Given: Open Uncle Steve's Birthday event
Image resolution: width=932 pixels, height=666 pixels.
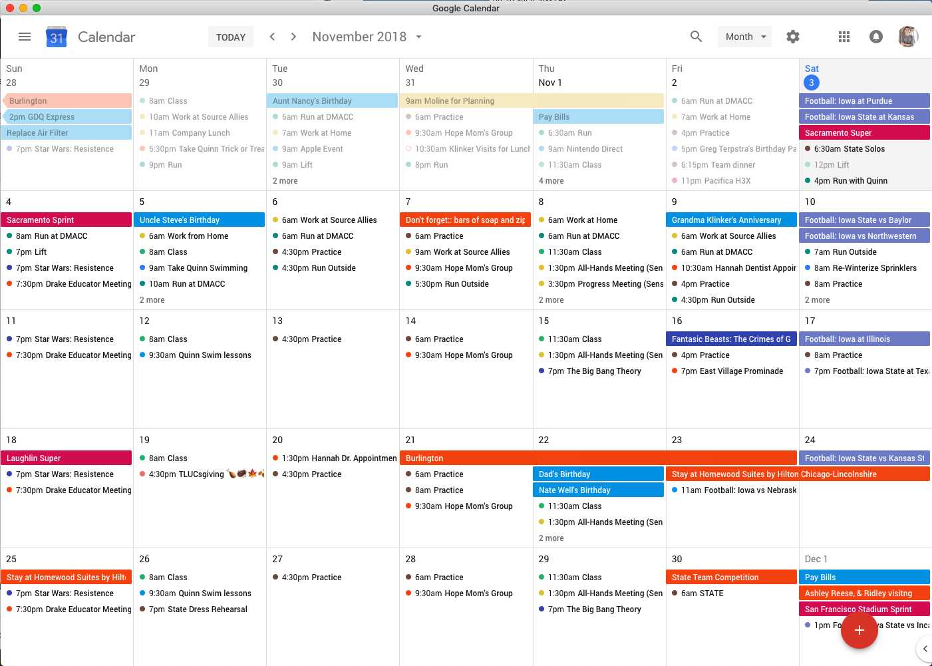Looking at the screenshot, I should (200, 220).
